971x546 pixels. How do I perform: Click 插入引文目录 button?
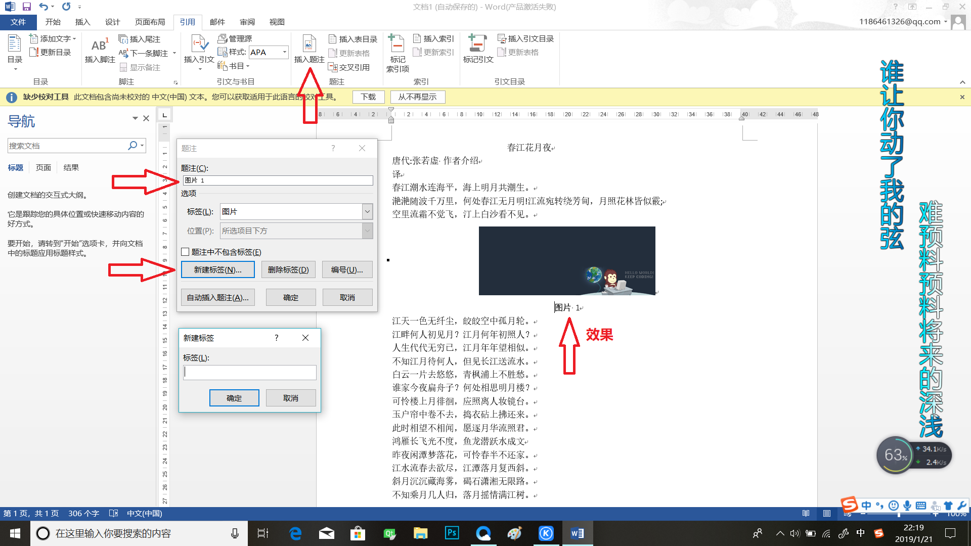pyautogui.click(x=525, y=39)
